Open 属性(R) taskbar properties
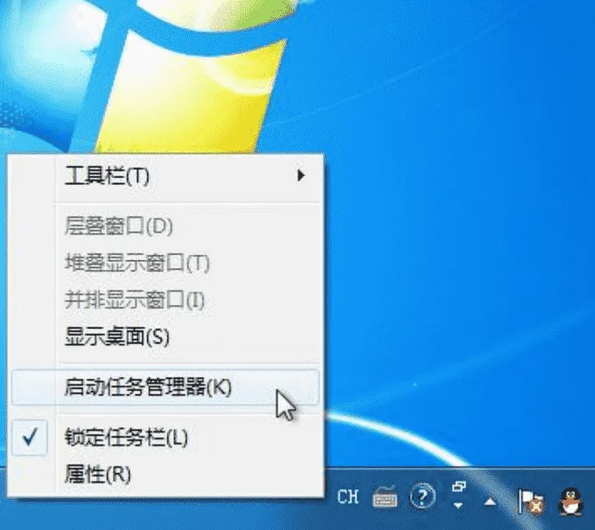This screenshot has height=530, width=595. tap(166, 475)
